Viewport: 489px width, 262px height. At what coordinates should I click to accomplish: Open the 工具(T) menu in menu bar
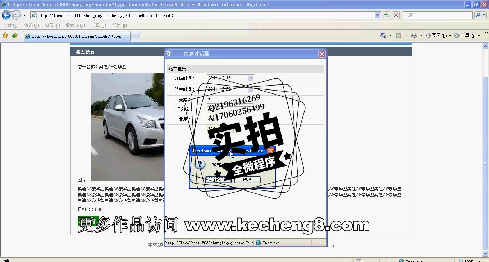[98, 26]
